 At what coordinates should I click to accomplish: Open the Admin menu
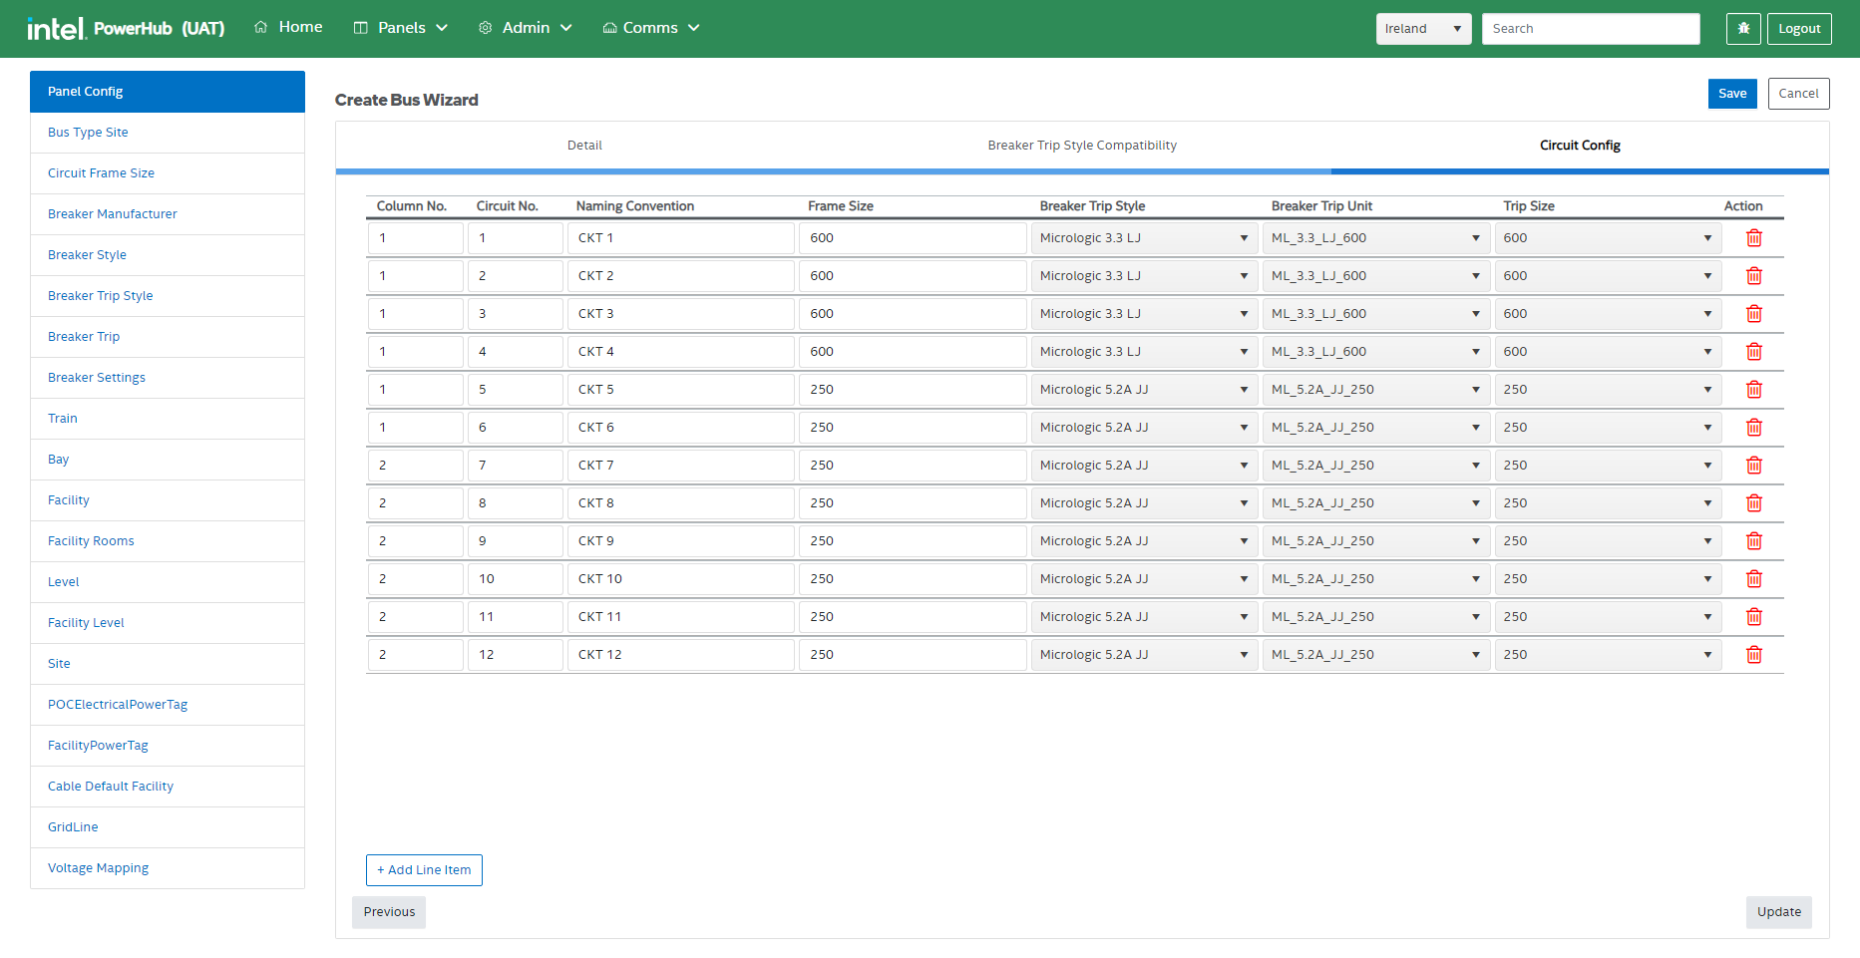pos(526,28)
